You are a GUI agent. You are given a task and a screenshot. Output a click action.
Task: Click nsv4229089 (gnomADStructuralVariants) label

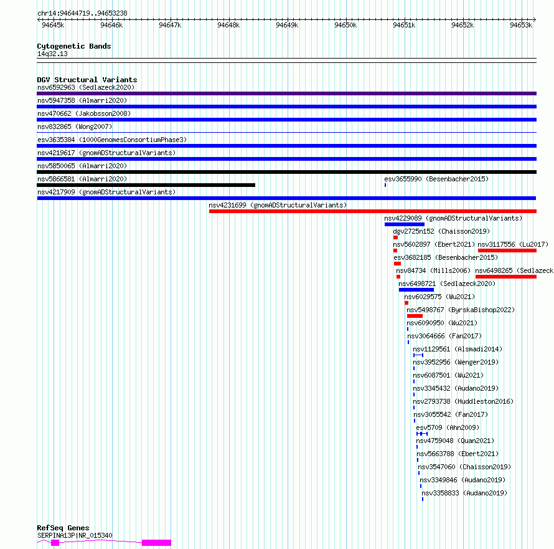coord(453,218)
